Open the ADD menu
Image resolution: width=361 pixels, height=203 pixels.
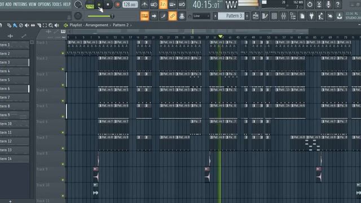pos(8,5)
